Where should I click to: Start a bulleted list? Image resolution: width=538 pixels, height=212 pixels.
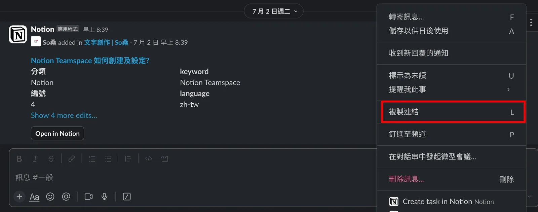(108, 159)
